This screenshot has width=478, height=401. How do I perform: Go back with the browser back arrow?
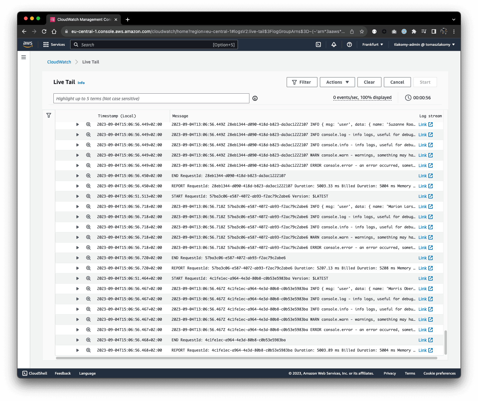click(24, 31)
